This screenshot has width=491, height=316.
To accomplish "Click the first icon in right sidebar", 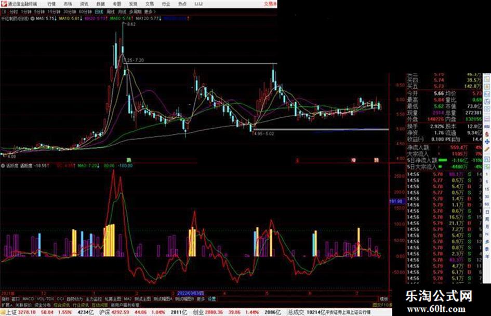I will click(x=487, y=79).
